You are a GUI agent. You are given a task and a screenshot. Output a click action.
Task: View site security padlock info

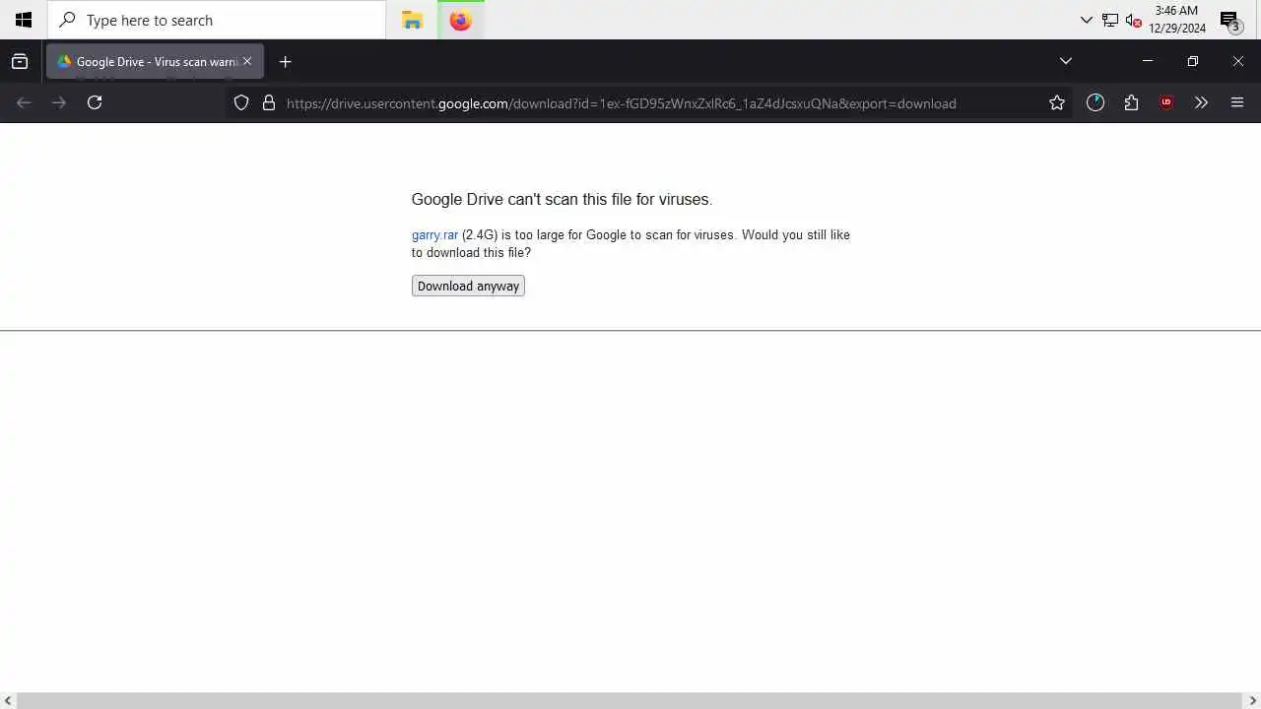tap(269, 102)
